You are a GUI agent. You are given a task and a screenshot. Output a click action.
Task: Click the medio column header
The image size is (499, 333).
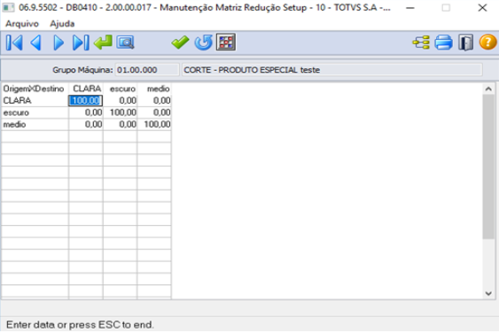(x=154, y=89)
